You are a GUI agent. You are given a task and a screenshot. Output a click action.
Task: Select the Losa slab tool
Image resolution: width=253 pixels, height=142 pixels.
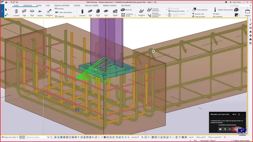coord(106,12)
